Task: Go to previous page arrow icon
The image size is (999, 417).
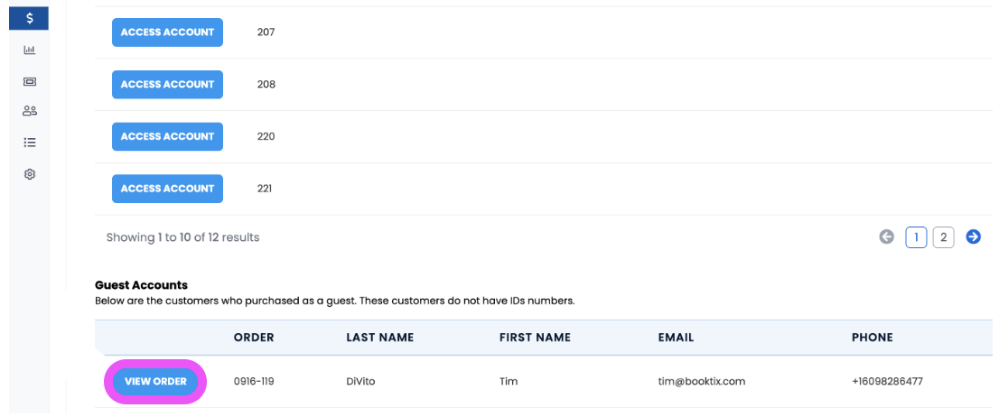Action: click(x=886, y=237)
